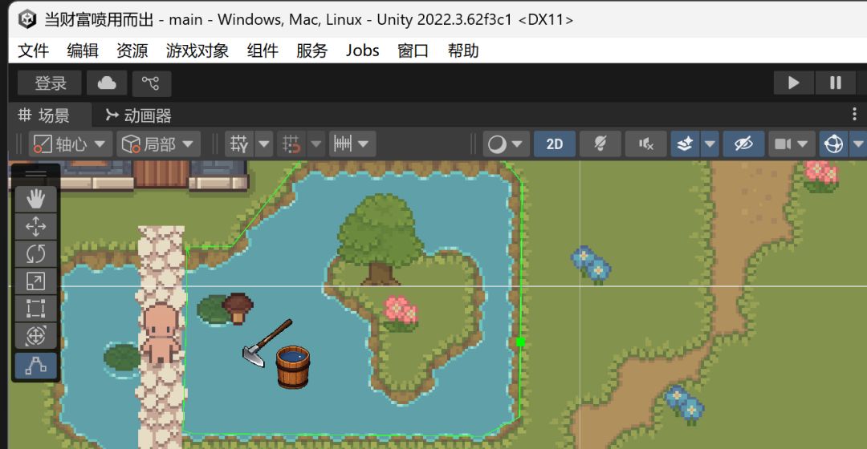
Task: Expand the Gizmos dropdown arrow
Action: point(857,144)
